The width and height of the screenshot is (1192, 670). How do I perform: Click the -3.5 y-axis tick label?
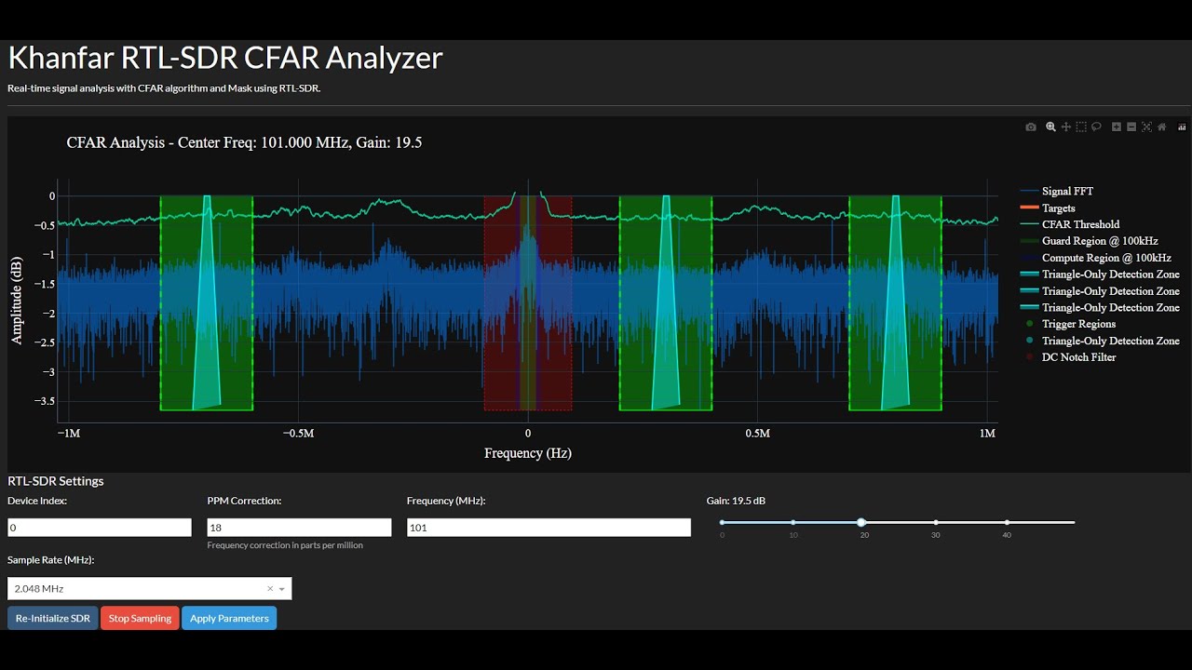tap(46, 401)
